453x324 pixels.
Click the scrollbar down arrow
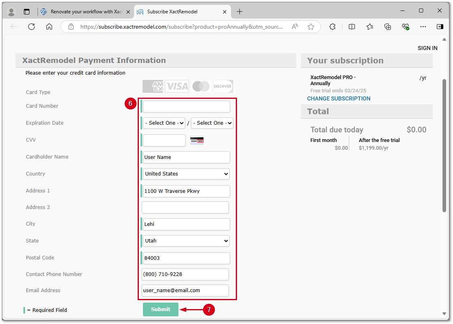(444, 314)
